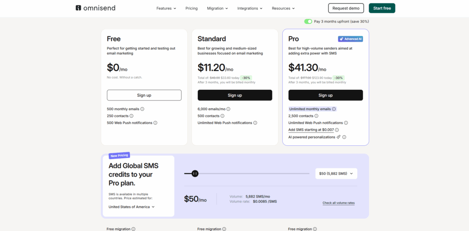Open info icon for 500 Web Push notifications
Viewport: 469px width, 231px height.
pyautogui.click(x=155, y=123)
